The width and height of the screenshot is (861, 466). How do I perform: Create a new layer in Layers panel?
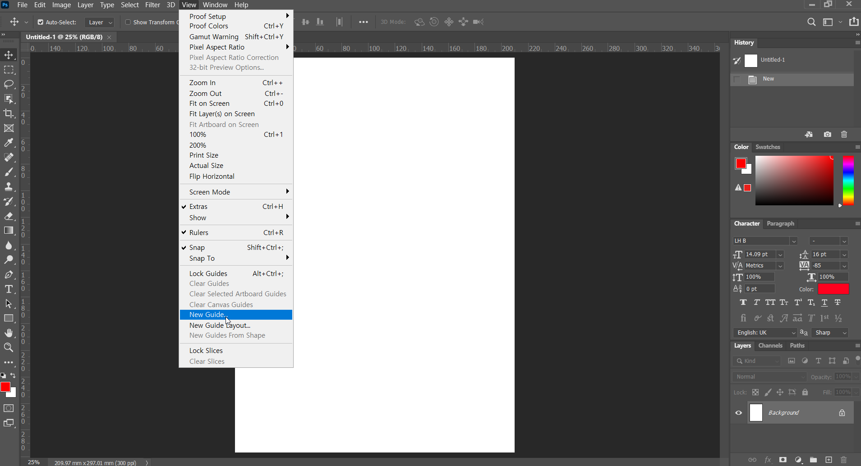point(829,460)
